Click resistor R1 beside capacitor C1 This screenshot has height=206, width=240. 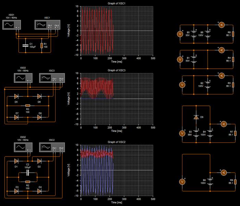(41, 45)
